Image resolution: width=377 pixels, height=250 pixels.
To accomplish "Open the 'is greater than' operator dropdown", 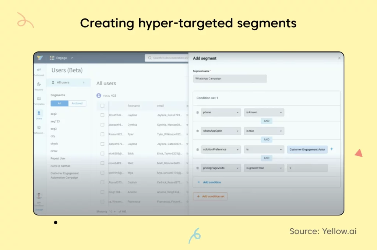I will pyautogui.click(x=264, y=168).
